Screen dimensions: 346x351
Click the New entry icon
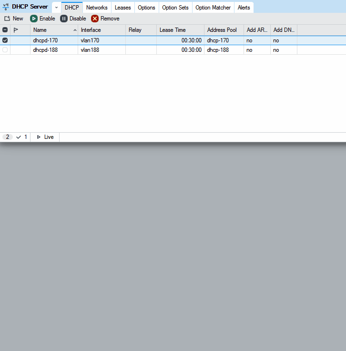click(7, 19)
